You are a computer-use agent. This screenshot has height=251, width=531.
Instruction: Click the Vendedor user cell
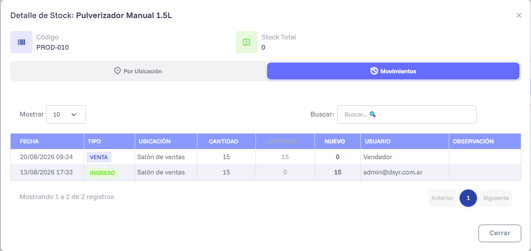(378, 157)
